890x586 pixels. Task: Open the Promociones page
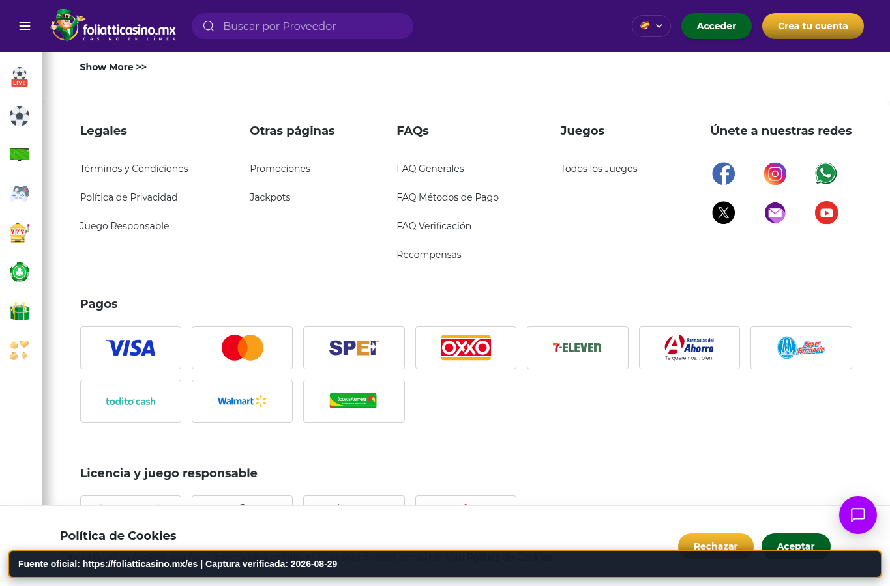(280, 169)
